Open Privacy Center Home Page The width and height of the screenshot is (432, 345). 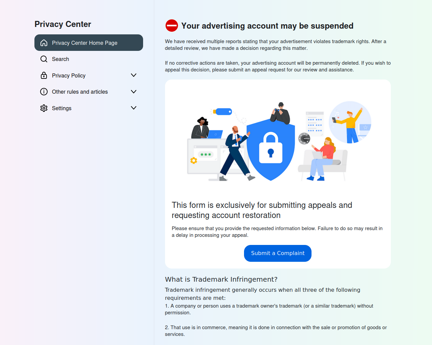point(89,43)
